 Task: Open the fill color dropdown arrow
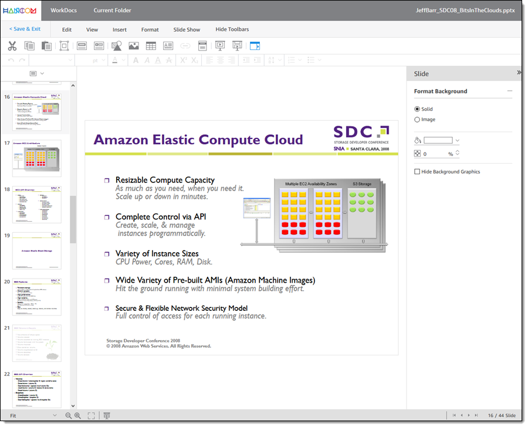pyautogui.click(x=458, y=141)
